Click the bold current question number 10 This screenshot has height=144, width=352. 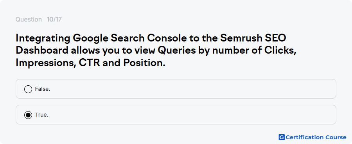(x=50, y=20)
